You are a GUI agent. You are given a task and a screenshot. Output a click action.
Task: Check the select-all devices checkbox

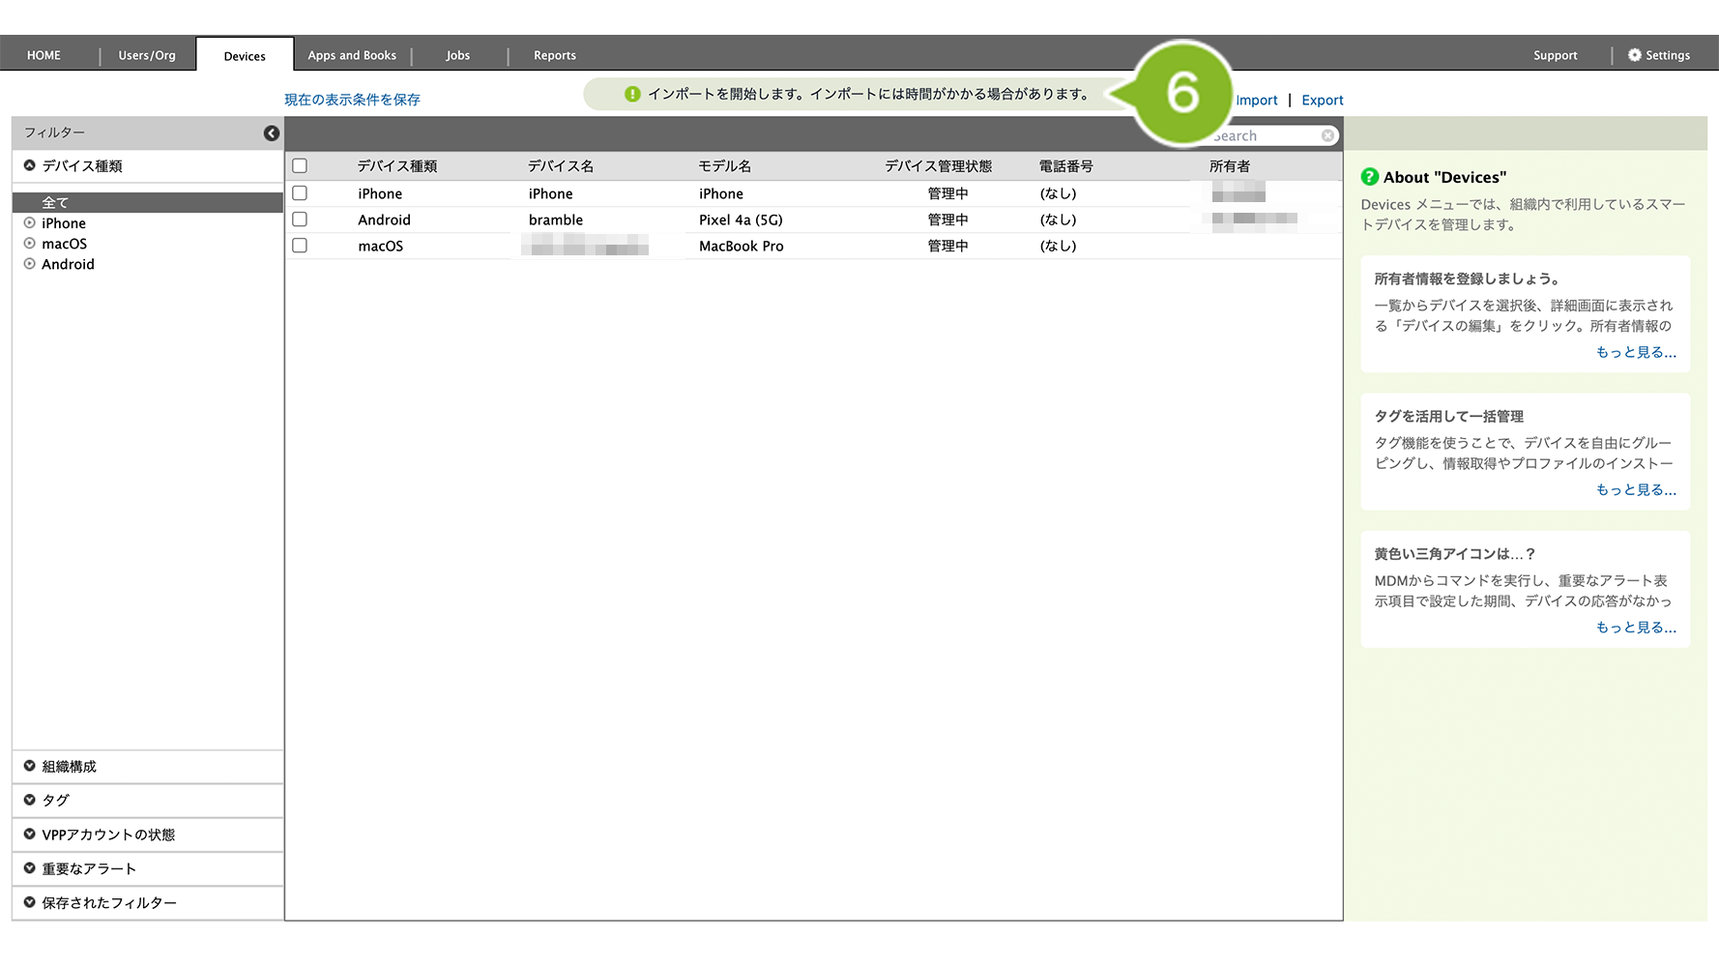coord(300,166)
